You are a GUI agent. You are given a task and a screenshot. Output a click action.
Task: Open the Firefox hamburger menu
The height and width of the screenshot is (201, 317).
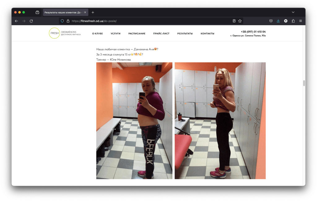[x=301, y=21]
